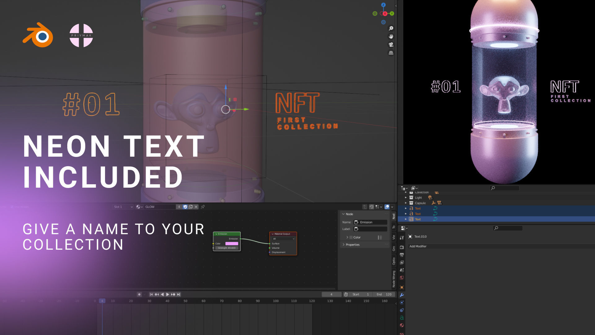Jump to the timeline end frame button
The height and width of the screenshot is (335, 595).
point(179,295)
